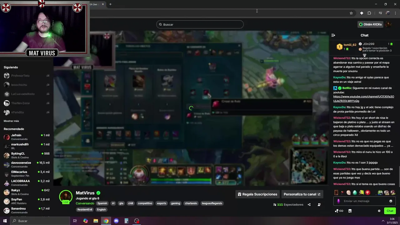400x225 pixels.
Task: Bookmark this page with star icon
Action: 351,13
